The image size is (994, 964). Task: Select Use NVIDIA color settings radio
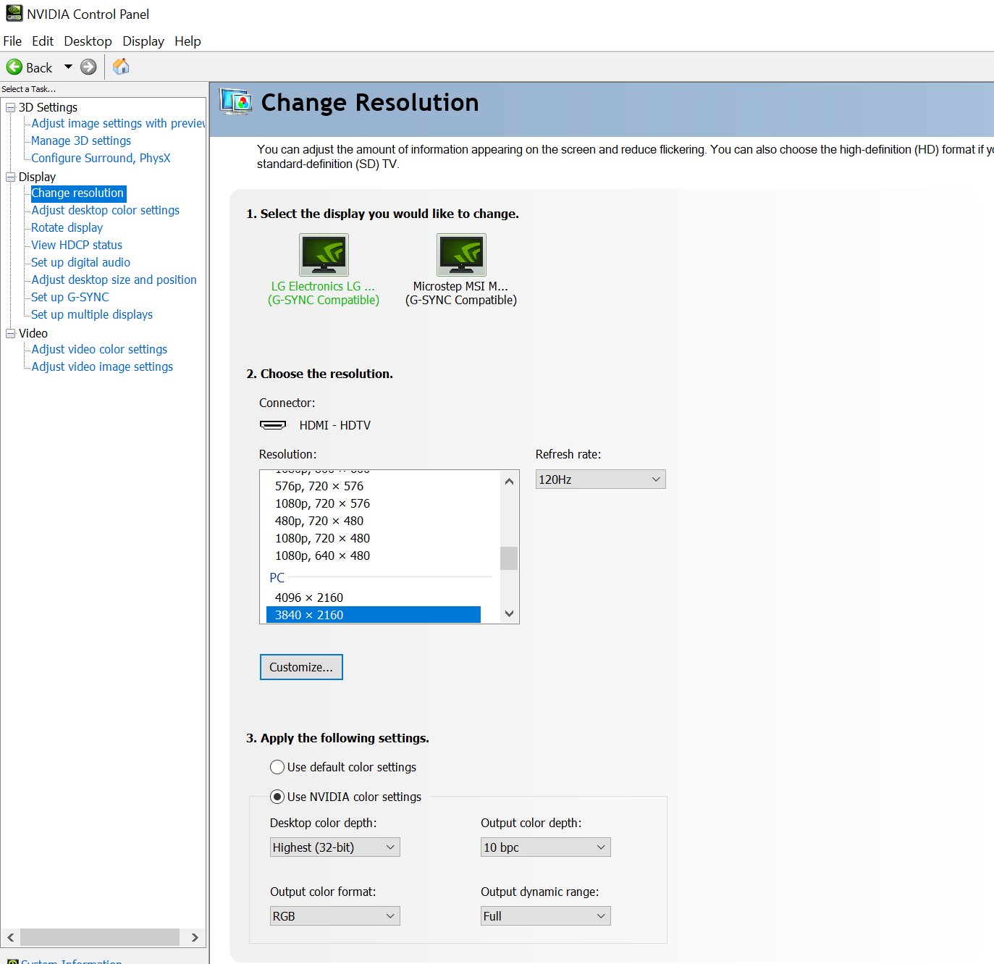pos(277,797)
